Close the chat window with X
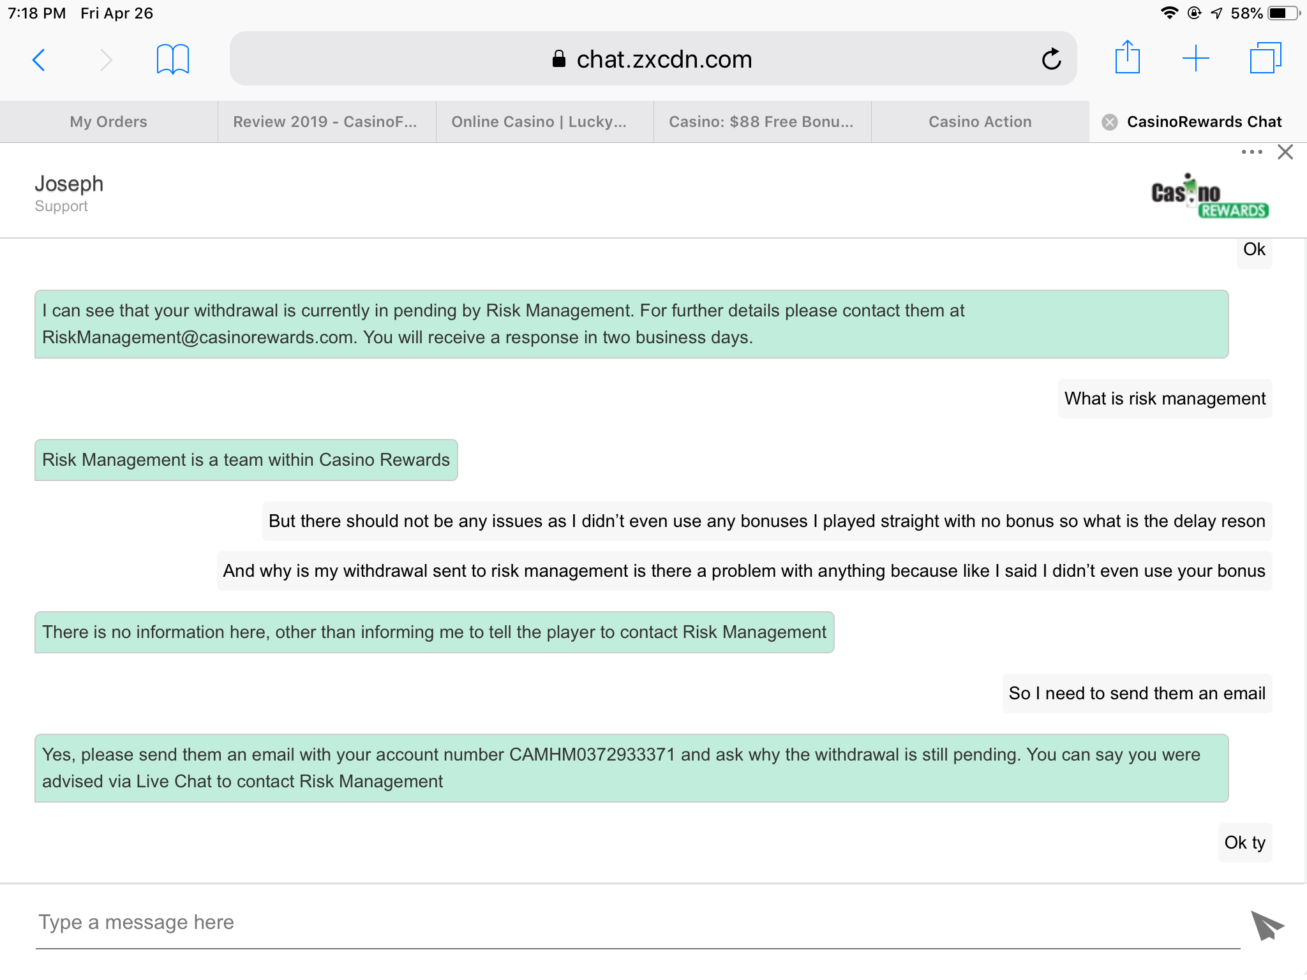The height and width of the screenshot is (980, 1307). [x=1285, y=152]
